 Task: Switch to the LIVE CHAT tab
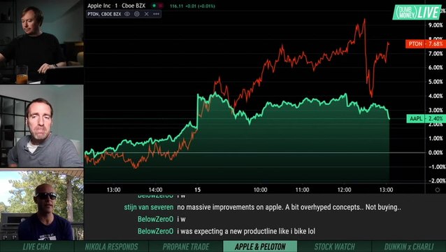click(x=37, y=246)
